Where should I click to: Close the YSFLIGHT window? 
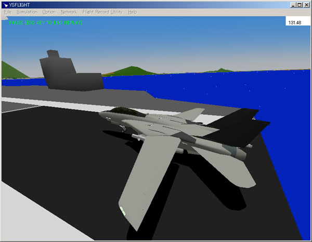[x=306, y=5]
